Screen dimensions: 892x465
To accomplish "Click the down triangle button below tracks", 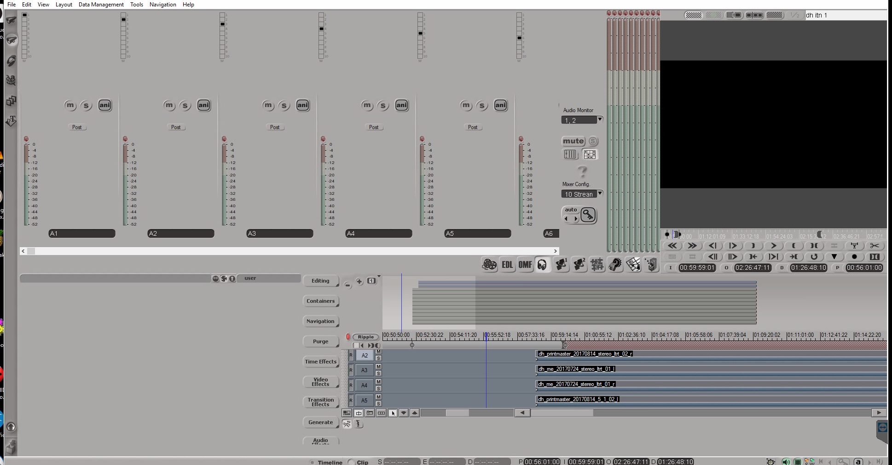I will (404, 413).
